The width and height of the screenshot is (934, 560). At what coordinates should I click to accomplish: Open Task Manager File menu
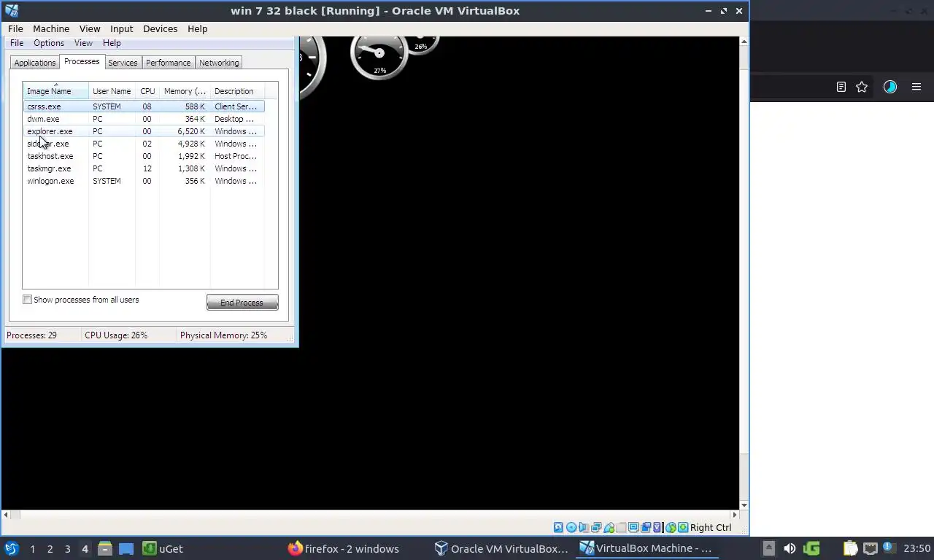click(x=17, y=43)
